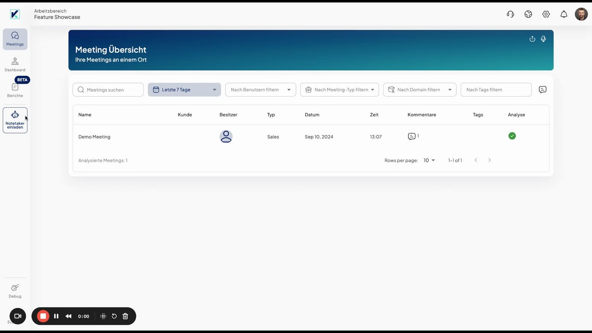The height and width of the screenshot is (333, 592).
Task: Click the Zeit column header
Action: (x=374, y=115)
